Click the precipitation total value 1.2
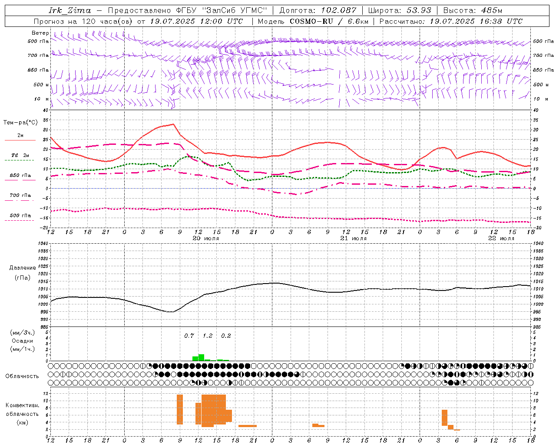The image size is (556, 444). pyautogui.click(x=208, y=336)
